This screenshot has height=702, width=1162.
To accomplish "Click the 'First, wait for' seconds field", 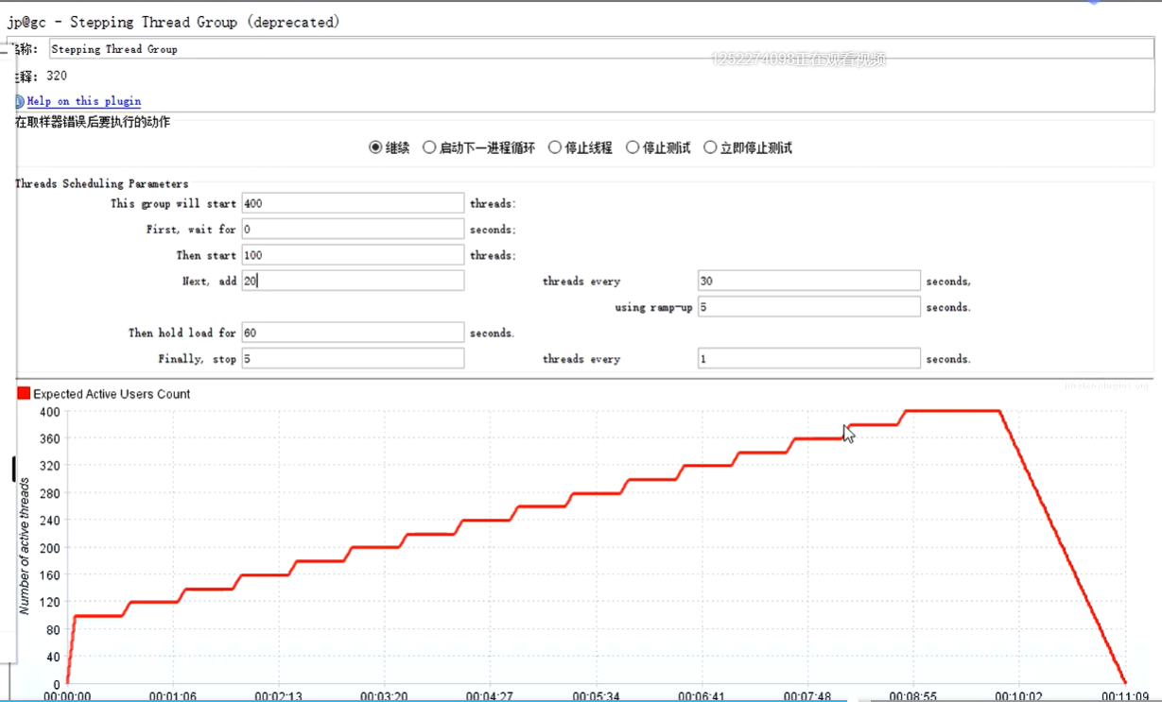I will (x=353, y=230).
